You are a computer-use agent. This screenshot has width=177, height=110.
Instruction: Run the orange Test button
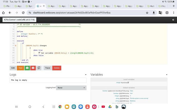pos(21,68)
